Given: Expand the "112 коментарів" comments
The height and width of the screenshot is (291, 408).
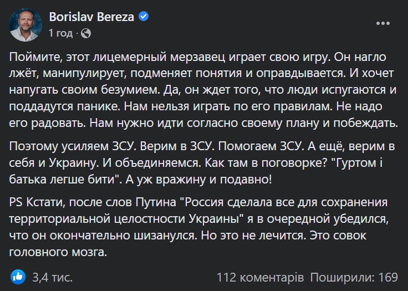Looking at the screenshot, I should [x=260, y=276].
